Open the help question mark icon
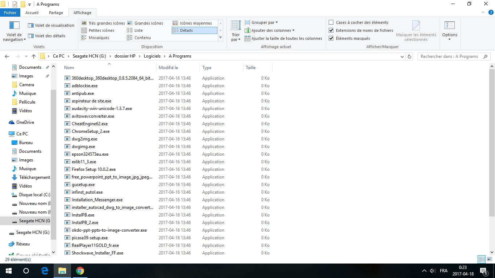Image resolution: width=495 pixels, height=278 pixels. point(491,13)
